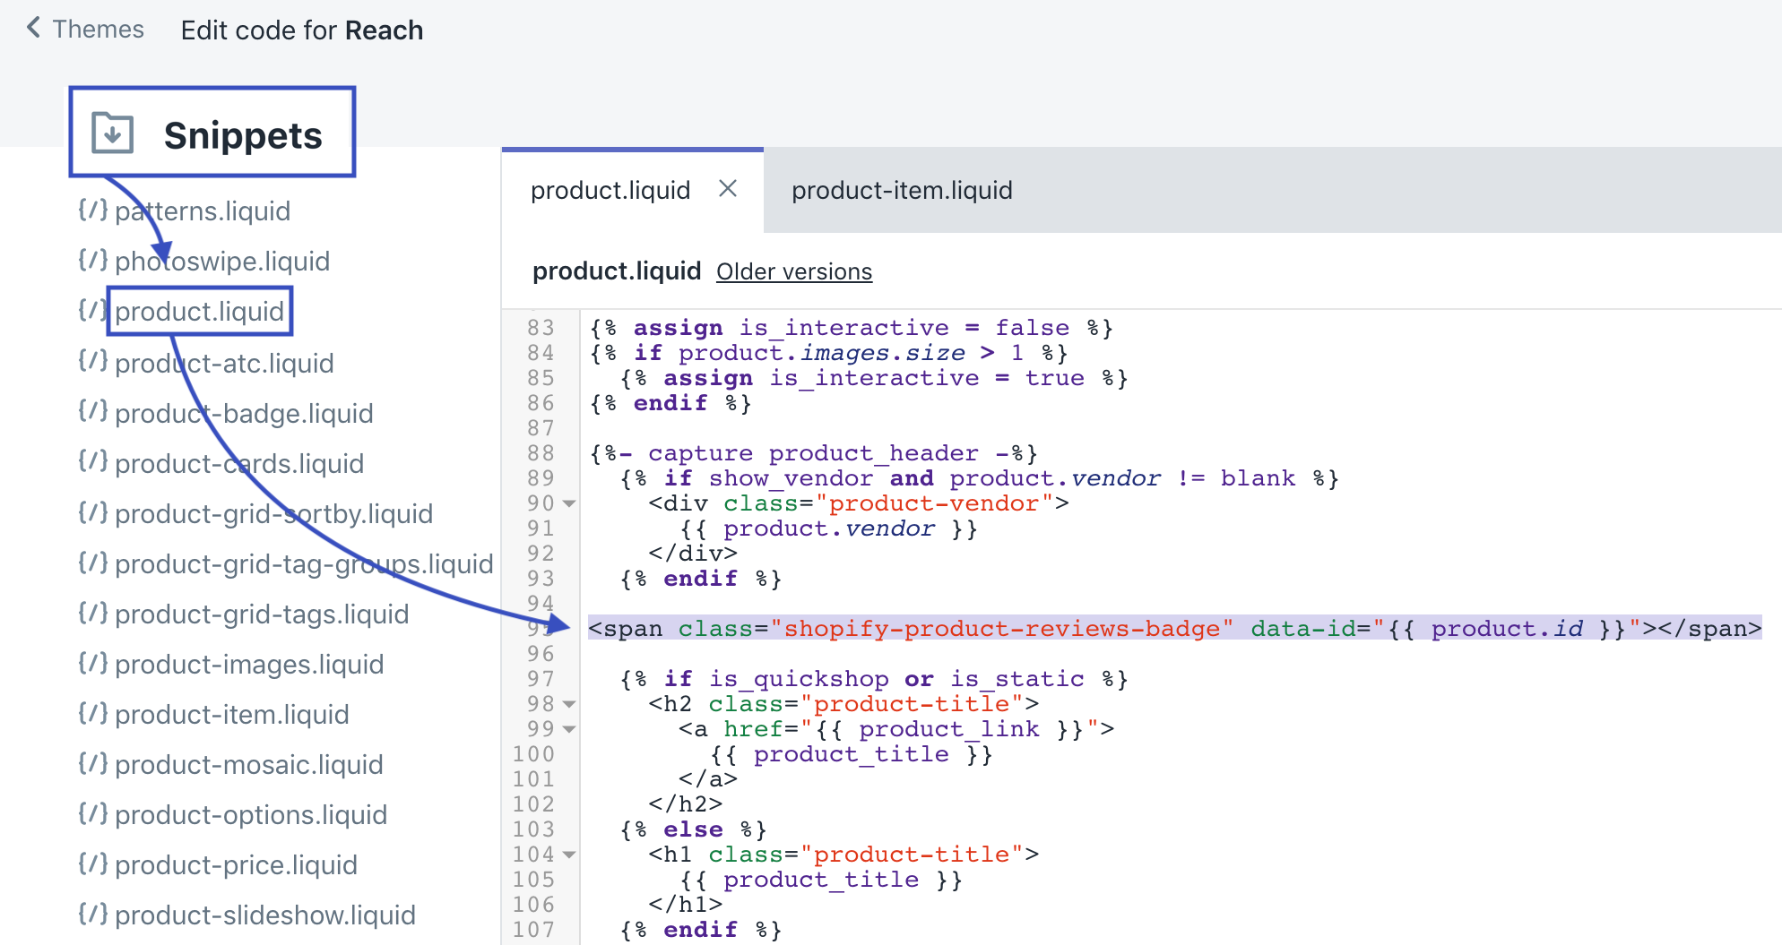Click the 'else' statement on line 103
This screenshot has width=1782, height=945.
click(x=693, y=829)
